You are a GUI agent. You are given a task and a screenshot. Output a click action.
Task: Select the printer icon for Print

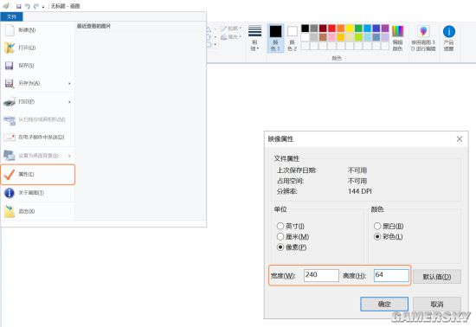coord(10,102)
